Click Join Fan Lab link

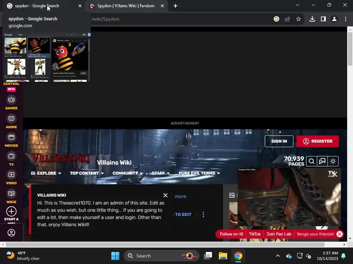tap(279, 234)
